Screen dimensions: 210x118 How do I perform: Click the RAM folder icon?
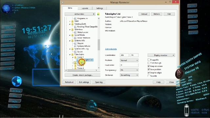(x=73, y=21)
